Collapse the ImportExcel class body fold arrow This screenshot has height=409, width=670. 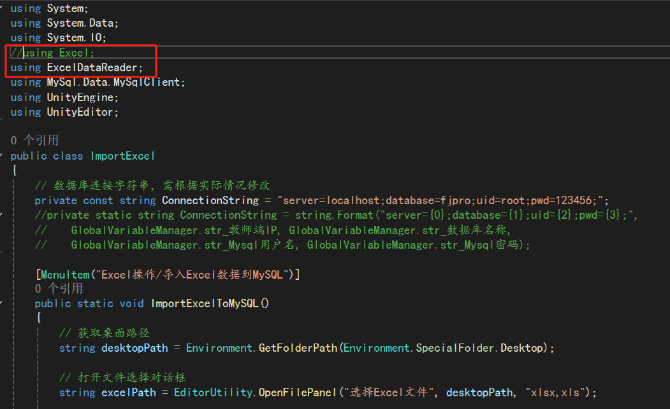tap(3, 156)
